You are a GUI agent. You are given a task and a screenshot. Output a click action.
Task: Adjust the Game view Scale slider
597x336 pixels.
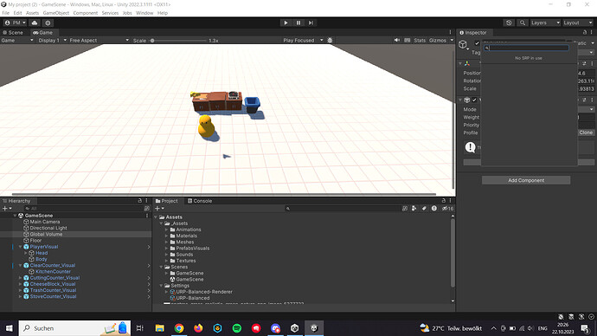pyautogui.click(x=178, y=41)
